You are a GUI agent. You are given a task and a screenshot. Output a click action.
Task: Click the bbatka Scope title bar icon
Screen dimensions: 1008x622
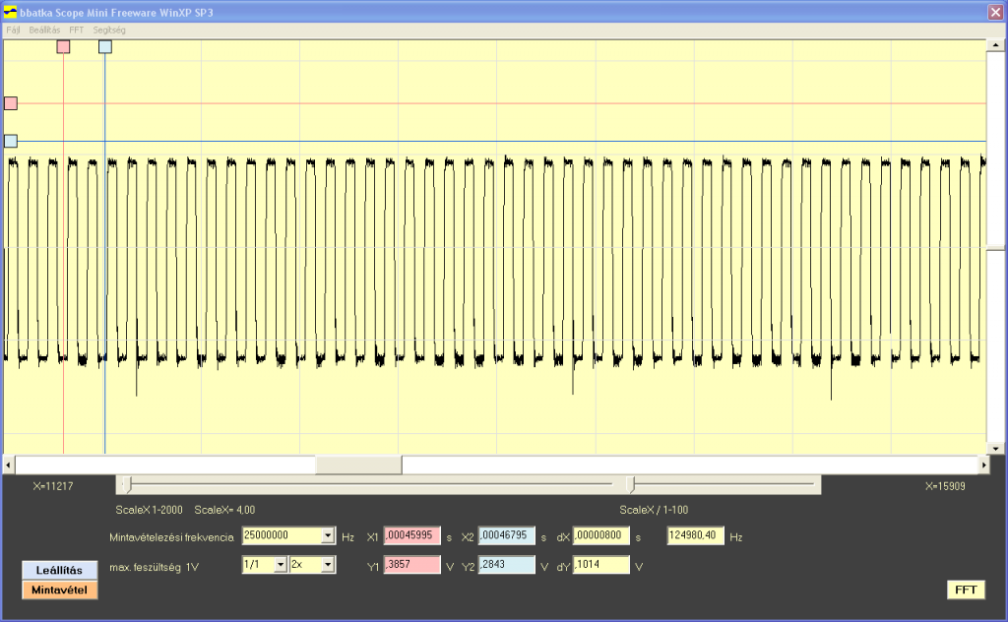pyautogui.click(x=10, y=12)
